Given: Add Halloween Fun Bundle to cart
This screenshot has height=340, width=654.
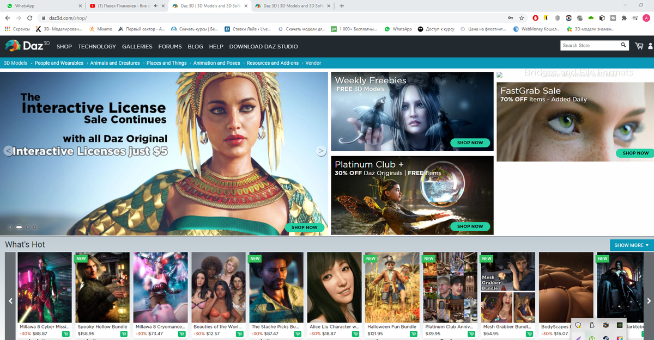Looking at the screenshot, I should click(x=414, y=333).
